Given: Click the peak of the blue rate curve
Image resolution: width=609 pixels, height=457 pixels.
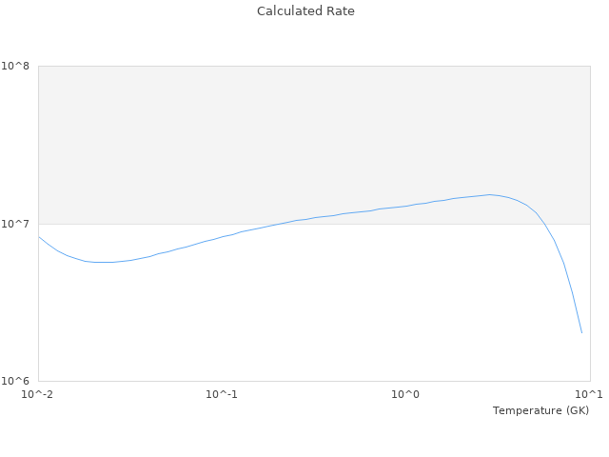Looking at the screenshot, I should pyautogui.click(x=489, y=194).
